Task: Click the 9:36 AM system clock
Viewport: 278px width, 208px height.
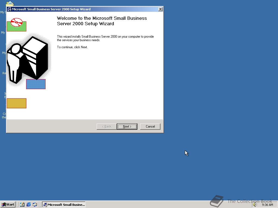Action: [267, 205]
